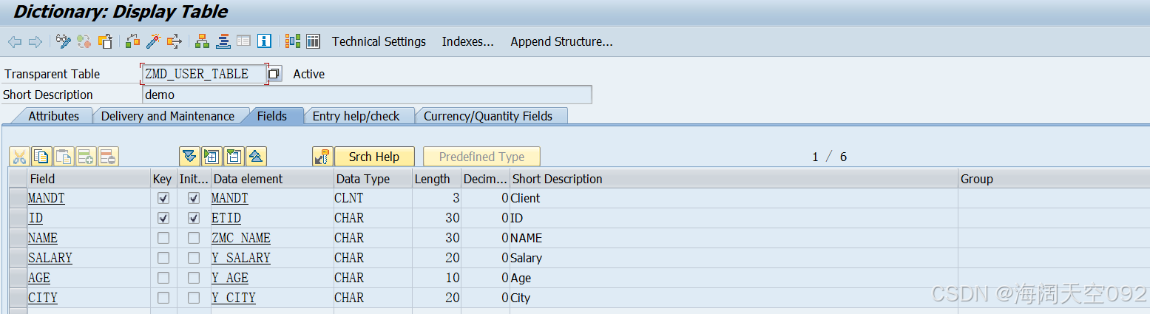The image size is (1150, 314).
Task: Open the Graphic view icon
Action: tap(292, 41)
